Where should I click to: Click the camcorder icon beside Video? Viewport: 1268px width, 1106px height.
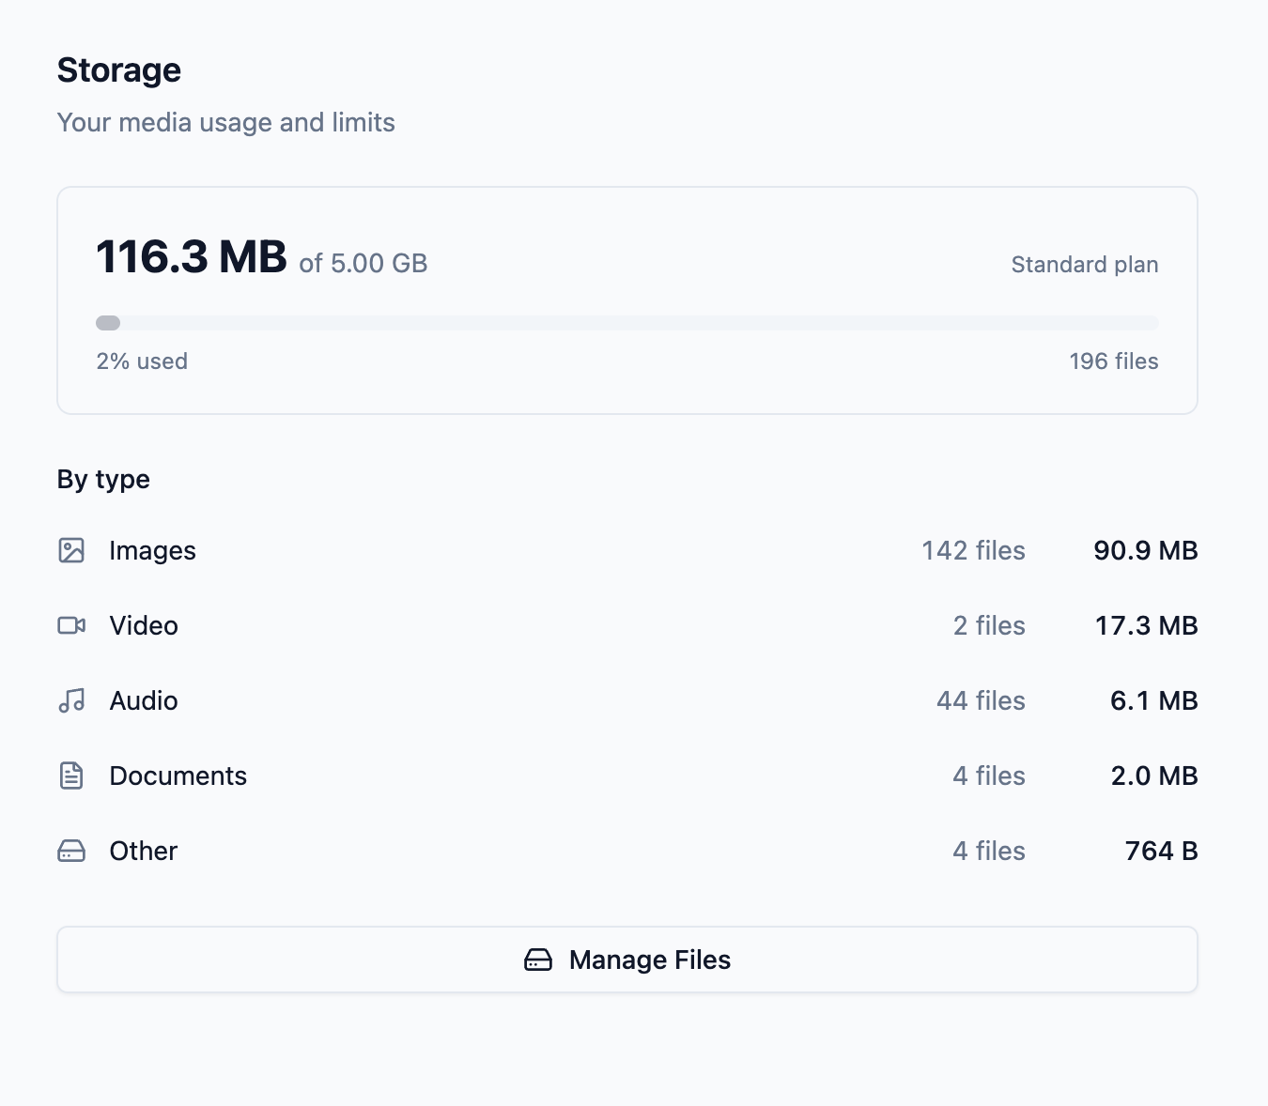pos(71,625)
